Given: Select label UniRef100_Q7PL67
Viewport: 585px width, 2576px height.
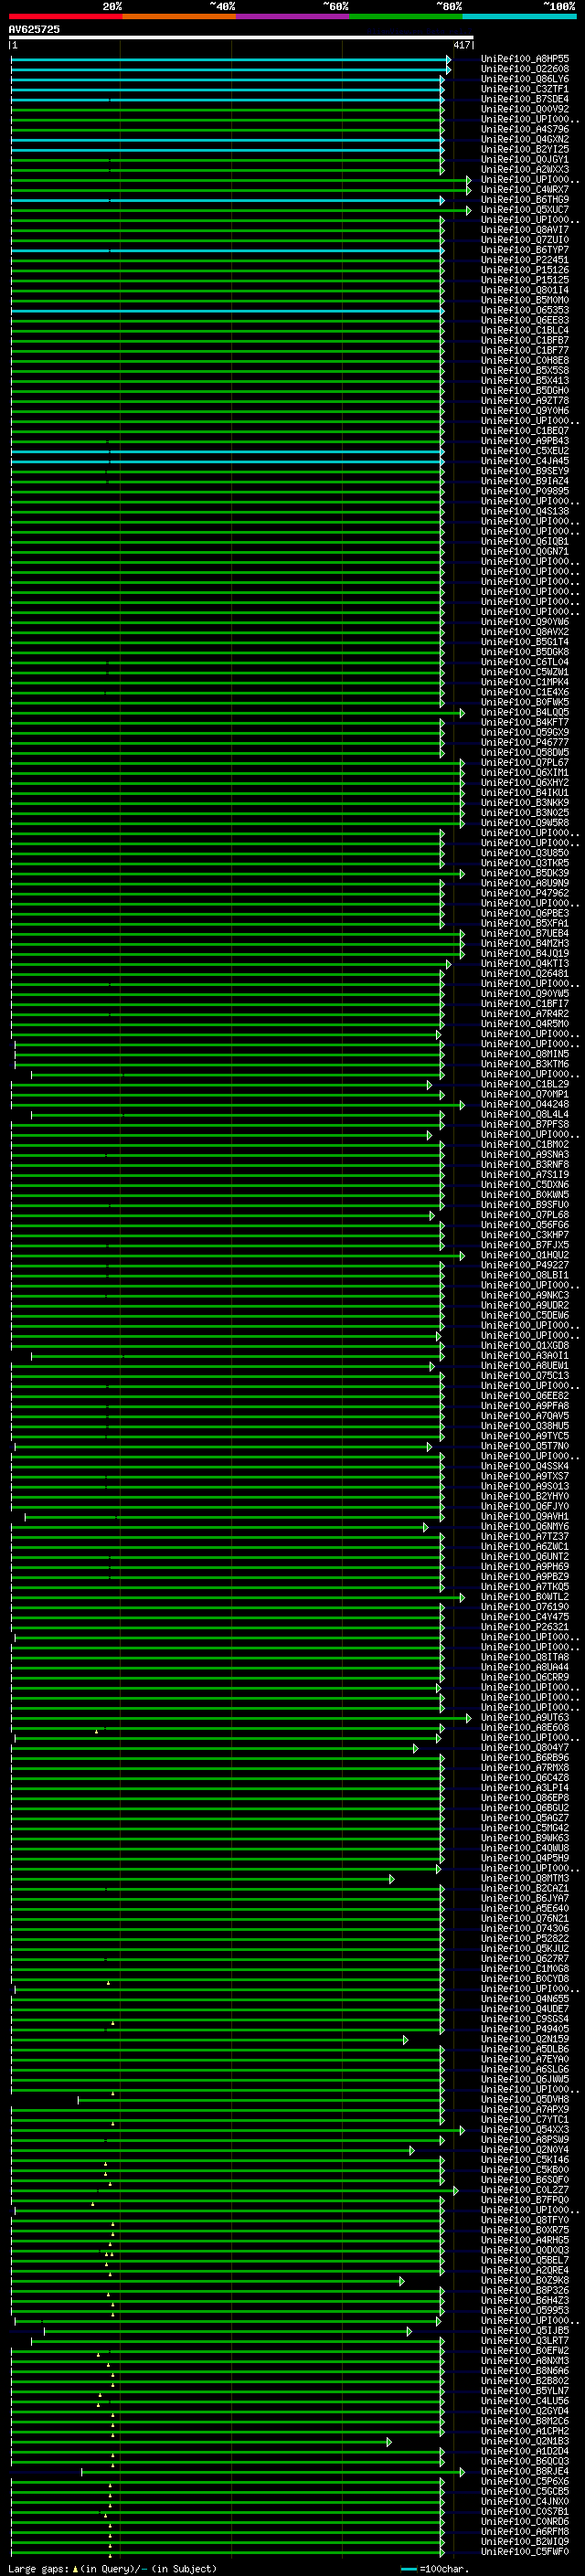Looking at the screenshot, I should pyautogui.click(x=525, y=763).
